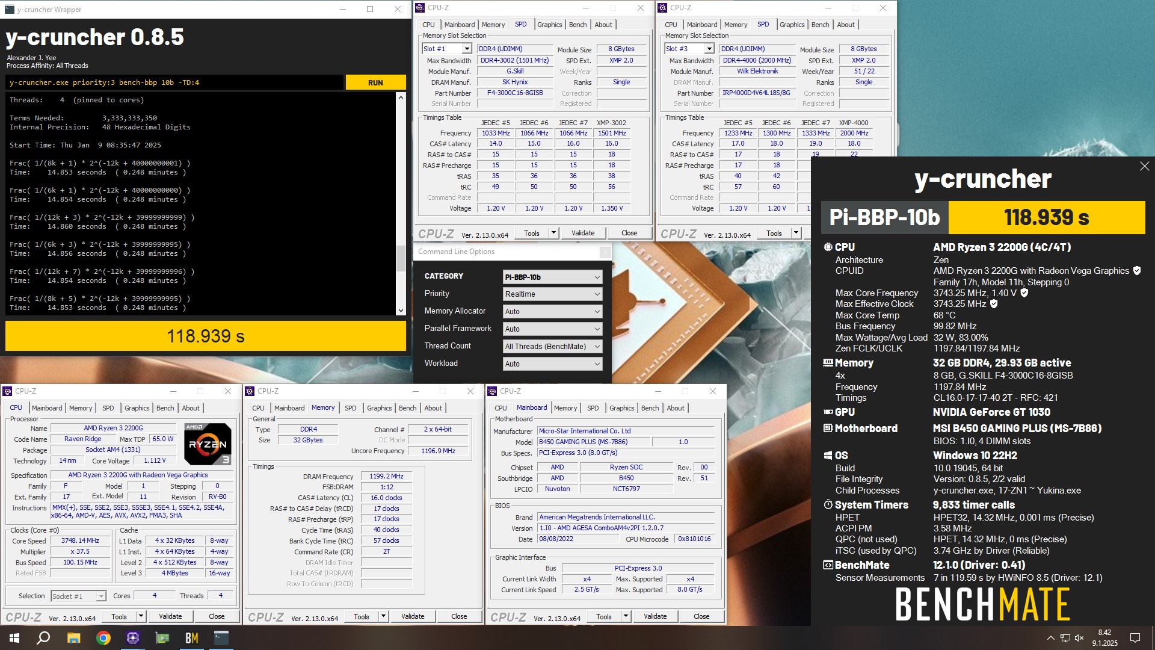Click the GPU icon in BenchMate panel
Screen dimensions: 1155x650
click(x=828, y=412)
